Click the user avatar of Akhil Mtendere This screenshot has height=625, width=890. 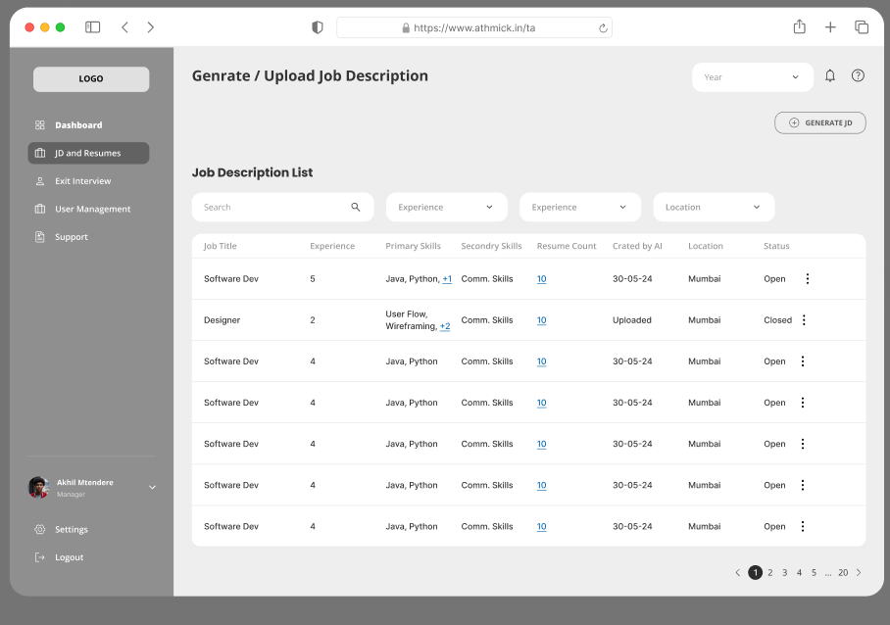tap(38, 487)
